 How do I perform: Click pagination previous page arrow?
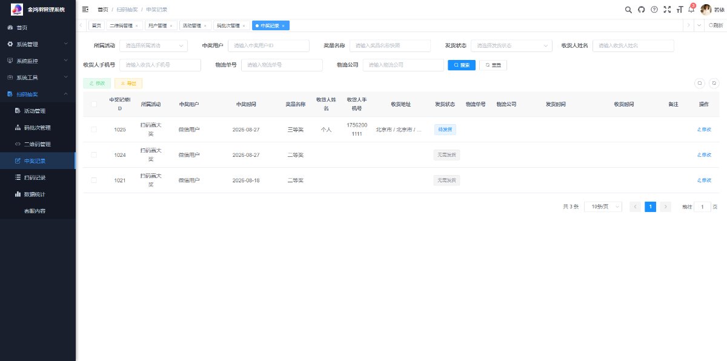point(636,207)
